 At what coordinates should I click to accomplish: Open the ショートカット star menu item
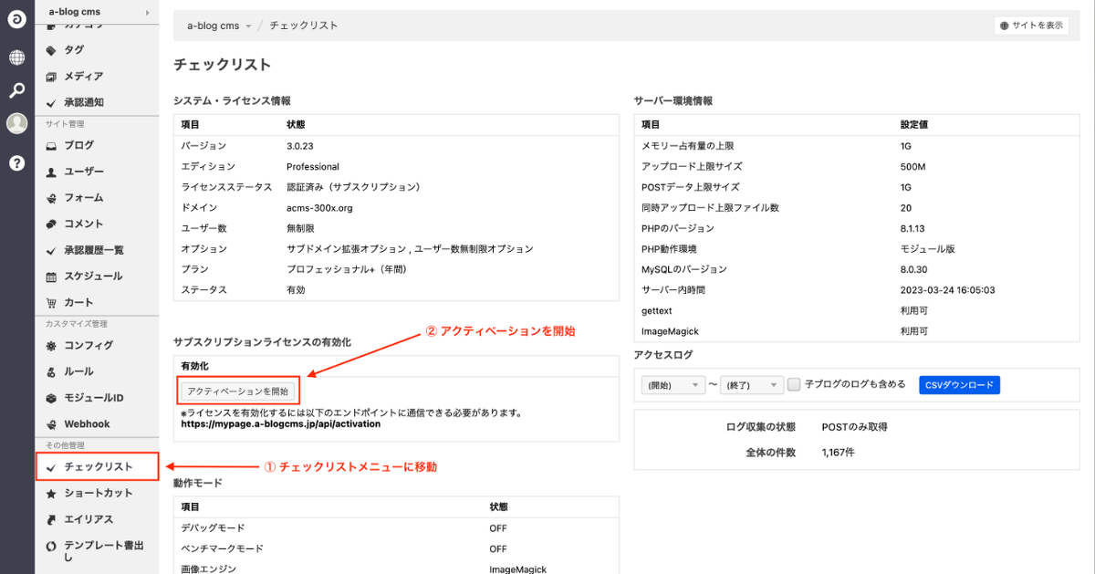[x=98, y=493]
